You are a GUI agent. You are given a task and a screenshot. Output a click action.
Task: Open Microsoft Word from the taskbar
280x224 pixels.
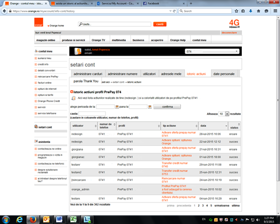(59, 220)
